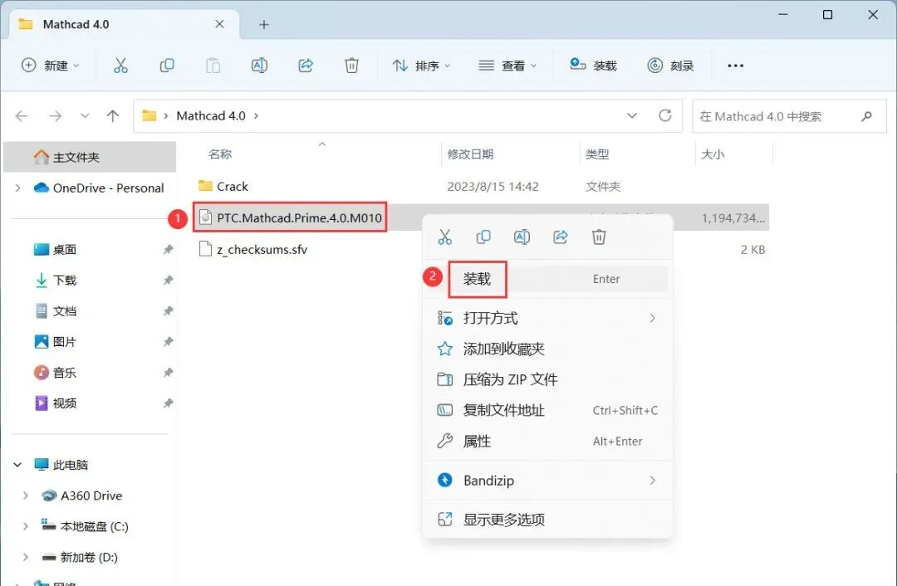The width and height of the screenshot is (897, 586).
Task: Click the toolbar 刻录 burn button
Action: tap(670, 66)
